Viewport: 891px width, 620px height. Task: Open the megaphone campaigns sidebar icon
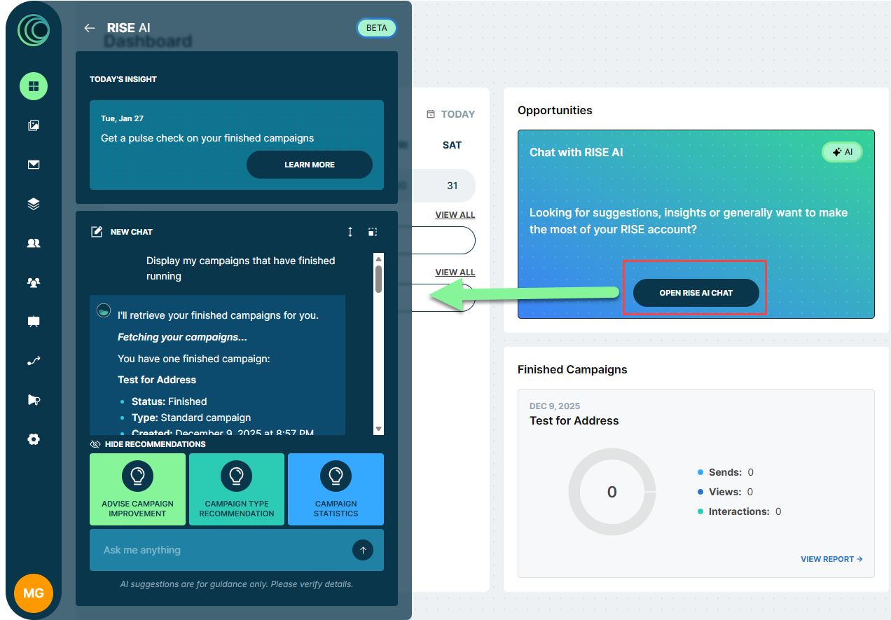tap(34, 400)
